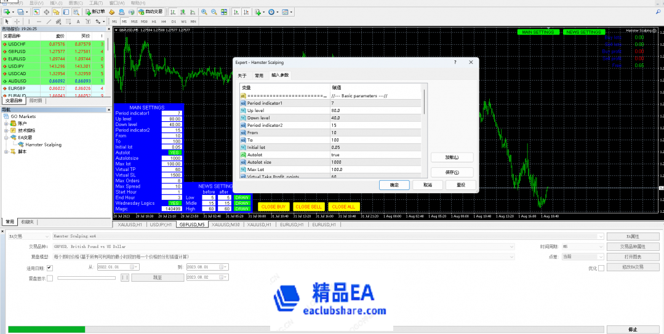Click the zoom in magnifier icon
The height and width of the screenshot is (334, 664).
(x=205, y=12)
